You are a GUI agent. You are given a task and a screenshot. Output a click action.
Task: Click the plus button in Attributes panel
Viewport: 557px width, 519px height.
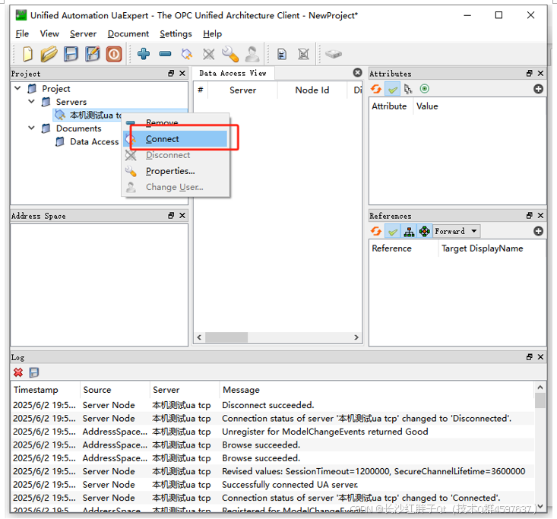[539, 89]
